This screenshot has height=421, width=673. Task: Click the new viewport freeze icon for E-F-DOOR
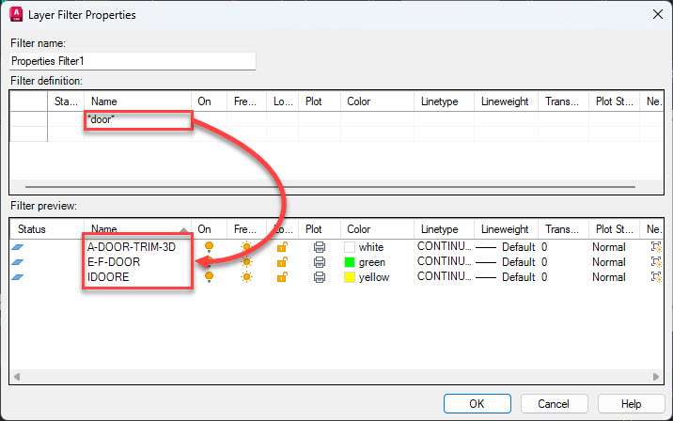(x=656, y=262)
